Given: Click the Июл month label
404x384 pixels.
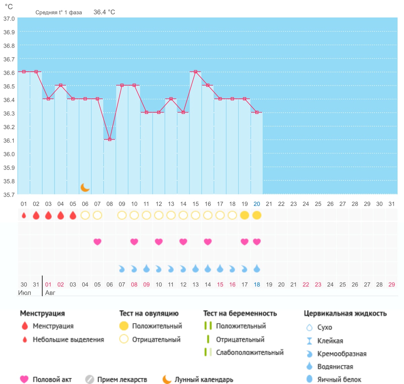Looking at the screenshot, I should pyautogui.click(x=25, y=293).
